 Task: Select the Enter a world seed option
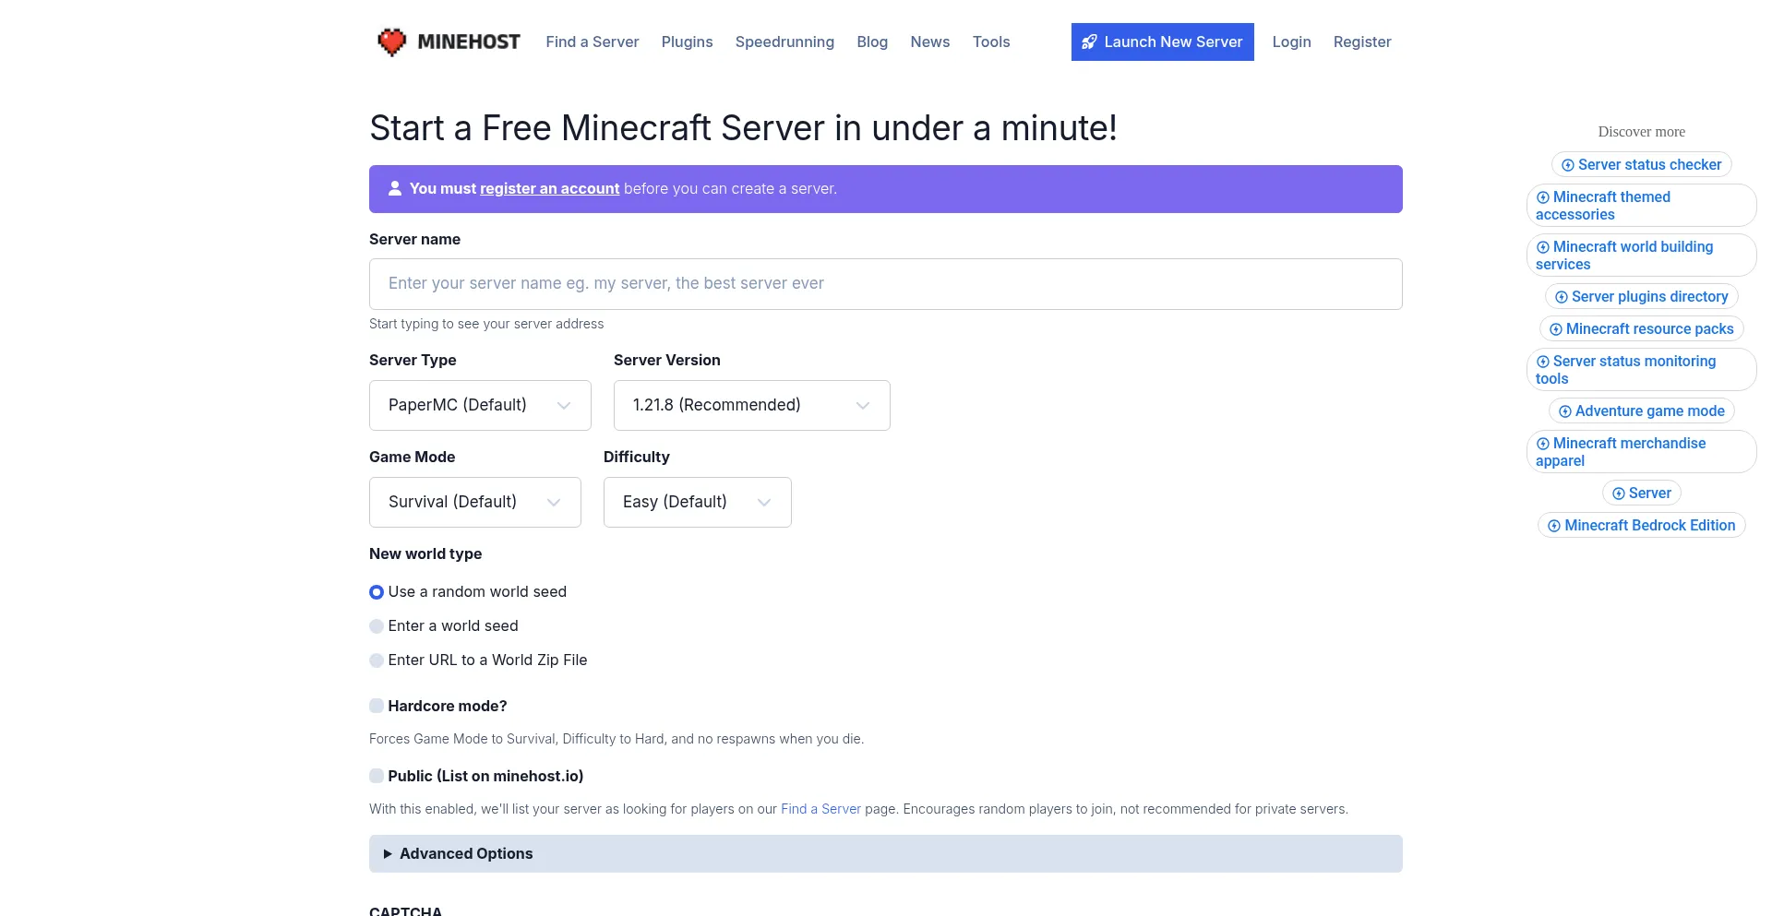point(377,626)
